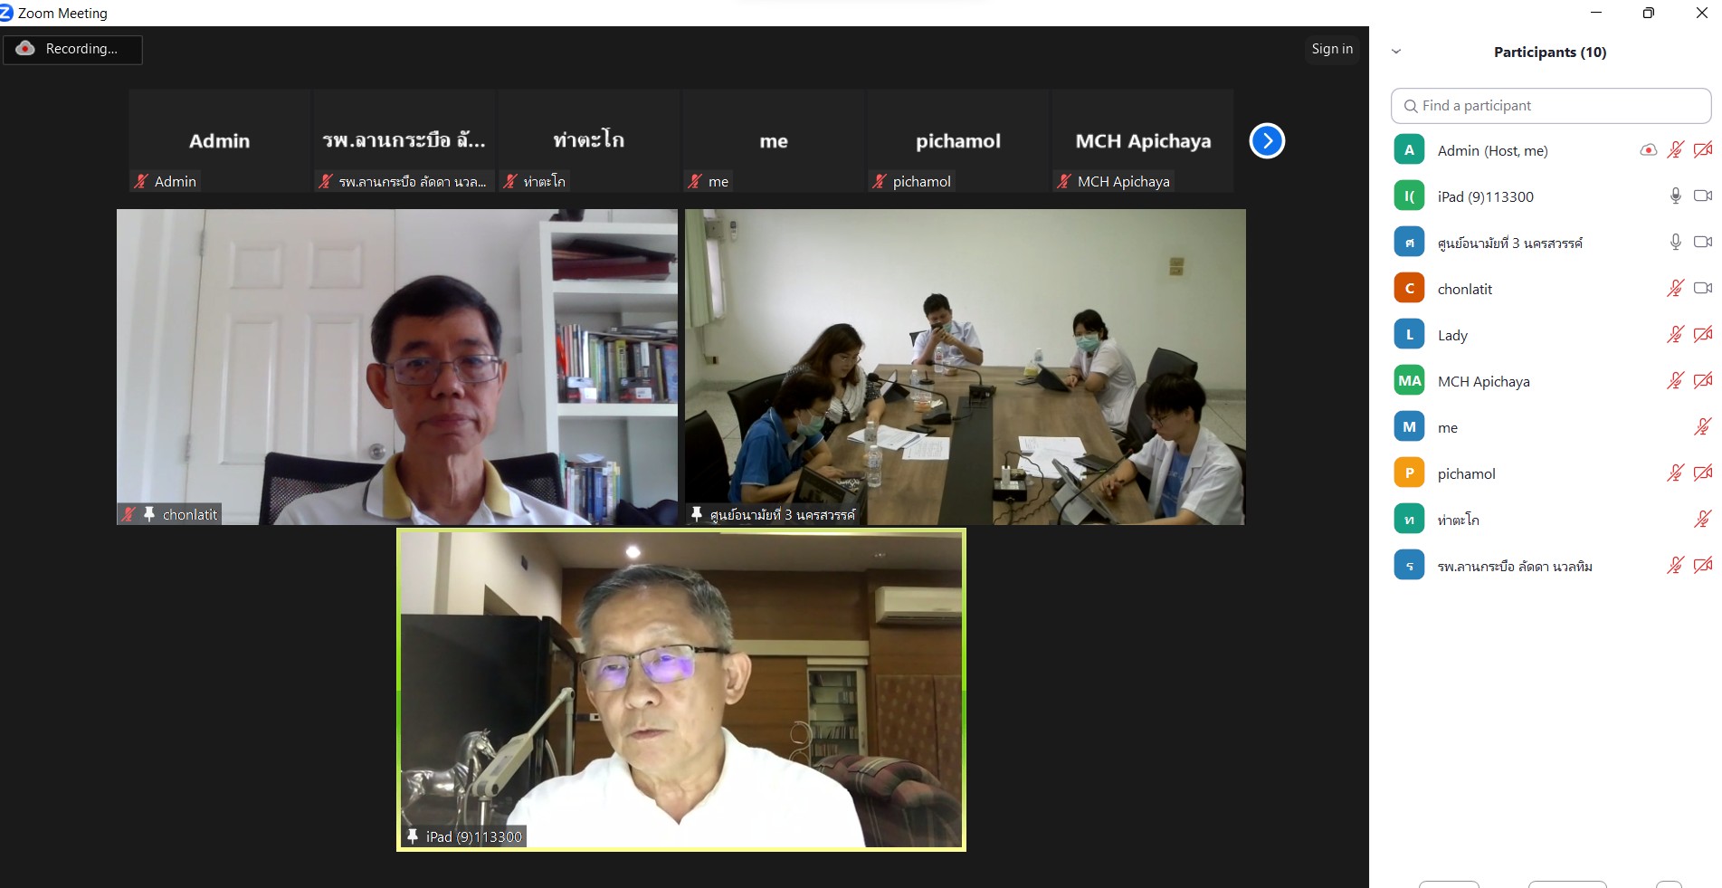Screen dimensions: 1722x888
Task: Click avatar of ศูนย์อนามัยที่ 3 นครสวรรค์
Action: tap(1409, 243)
